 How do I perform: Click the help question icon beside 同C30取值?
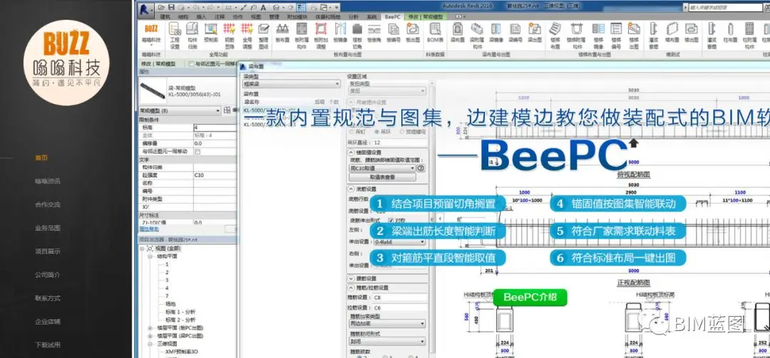[x=421, y=168]
